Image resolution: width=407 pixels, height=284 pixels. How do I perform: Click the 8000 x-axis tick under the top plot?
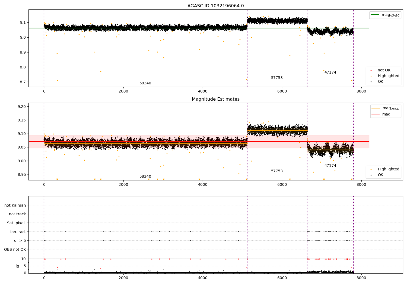(x=361, y=91)
